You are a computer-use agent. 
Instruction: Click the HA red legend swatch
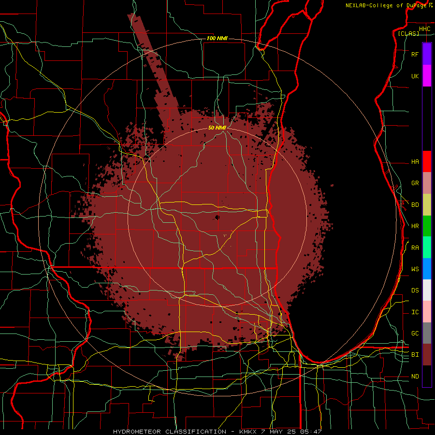point(427,161)
